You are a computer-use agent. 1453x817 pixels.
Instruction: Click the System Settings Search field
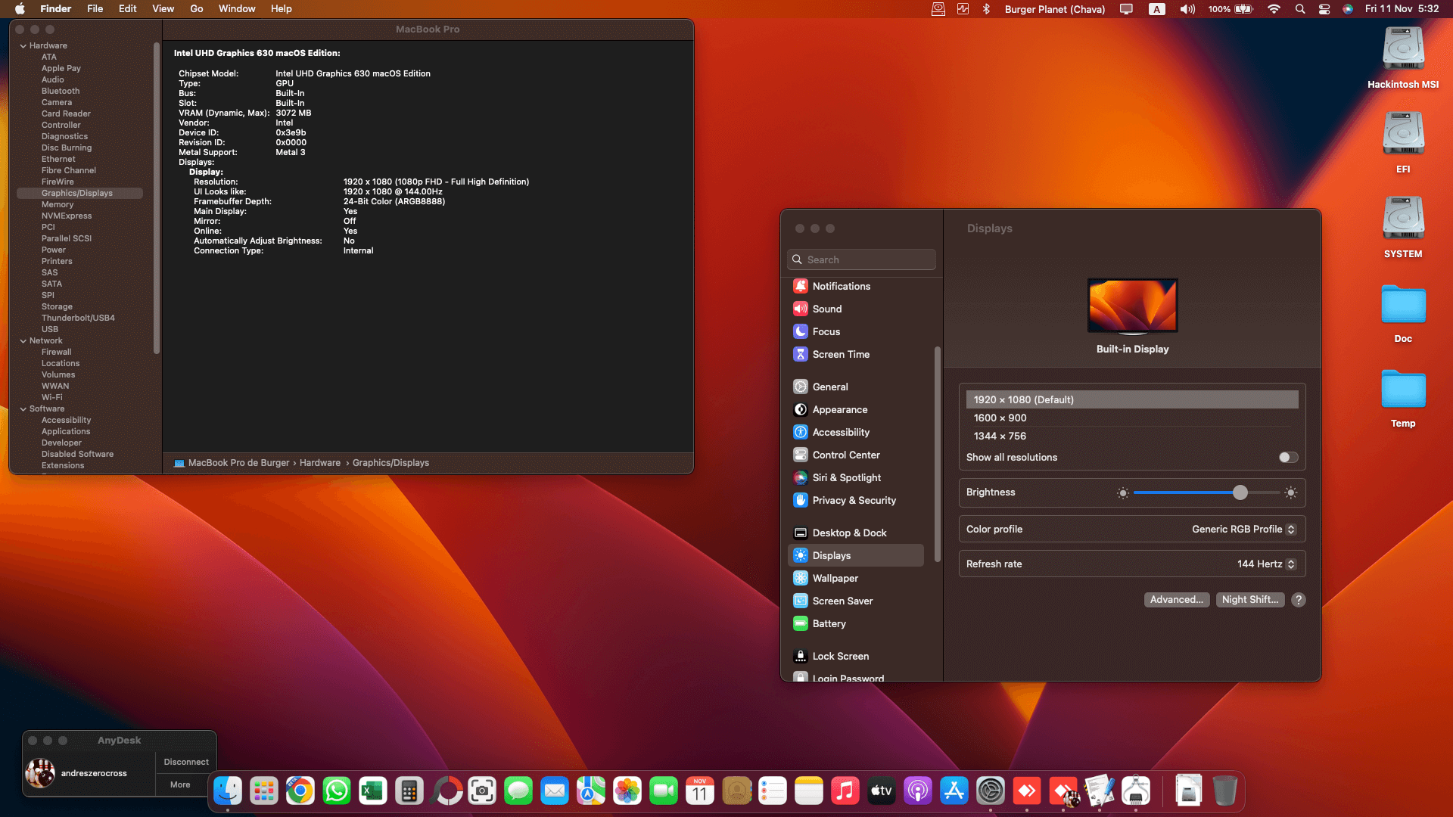coord(861,259)
